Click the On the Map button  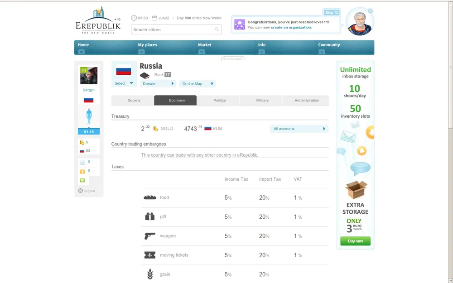coord(198,83)
